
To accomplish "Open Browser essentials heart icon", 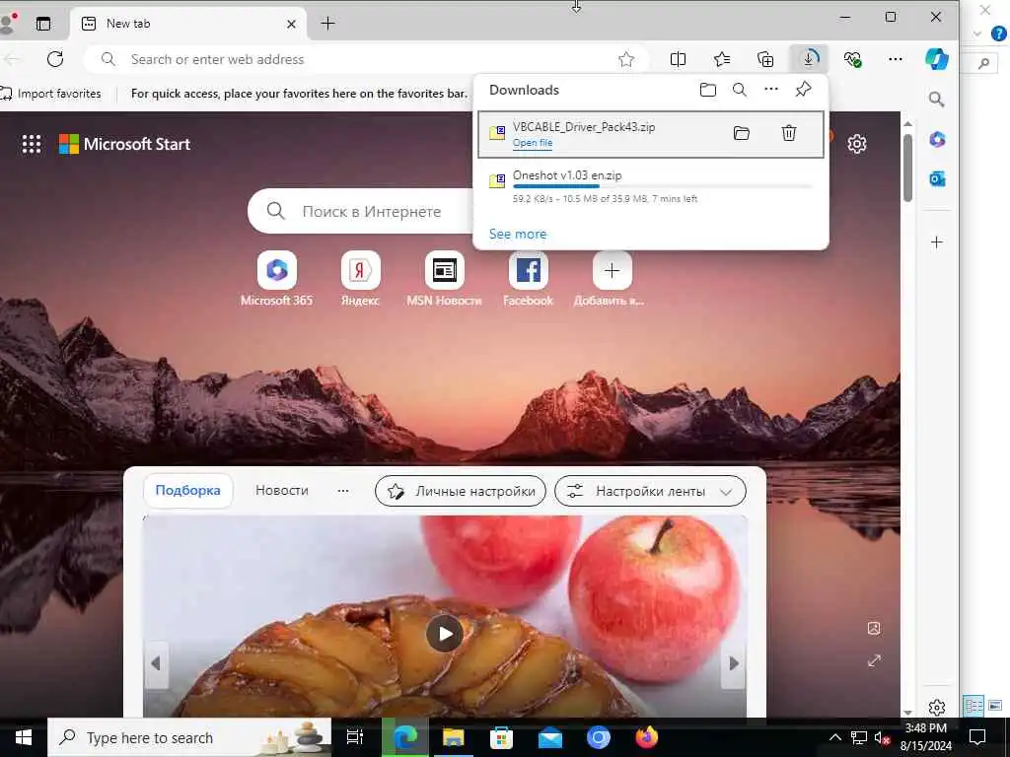I will pyautogui.click(x=852, y=59).
